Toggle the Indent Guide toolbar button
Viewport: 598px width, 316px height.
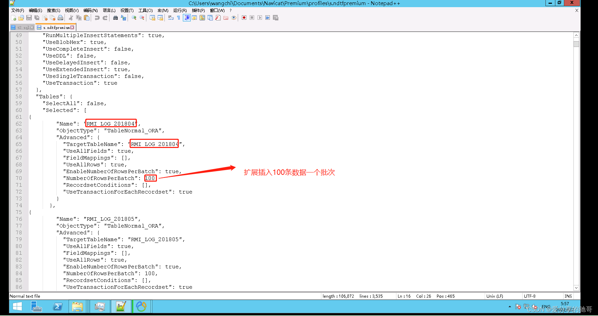187,18
